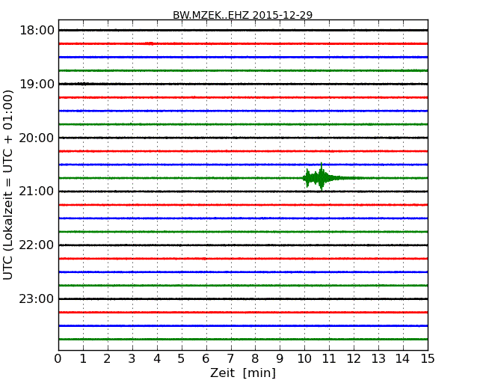Select the 9 minute x-axis tick label
Image resolution: width=486 pixels, height=389 pixels.
[280, 359]
